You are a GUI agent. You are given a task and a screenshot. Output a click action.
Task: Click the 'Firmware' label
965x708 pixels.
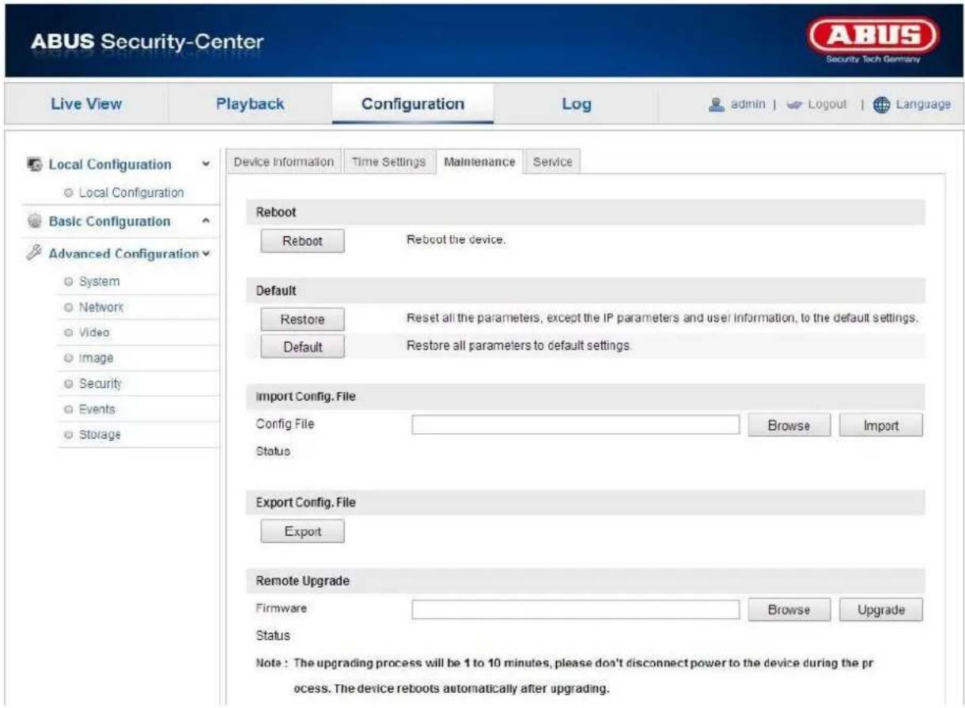[x=281, y=608]
